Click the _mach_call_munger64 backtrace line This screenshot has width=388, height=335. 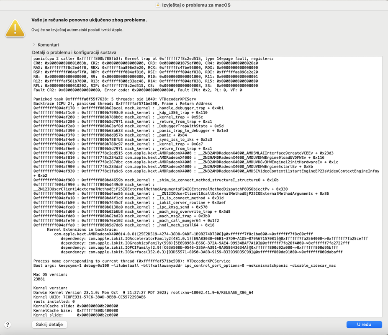126,221
